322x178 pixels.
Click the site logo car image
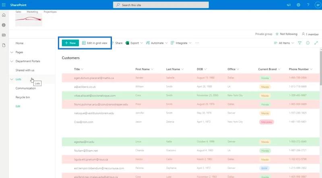click(29, 20)
